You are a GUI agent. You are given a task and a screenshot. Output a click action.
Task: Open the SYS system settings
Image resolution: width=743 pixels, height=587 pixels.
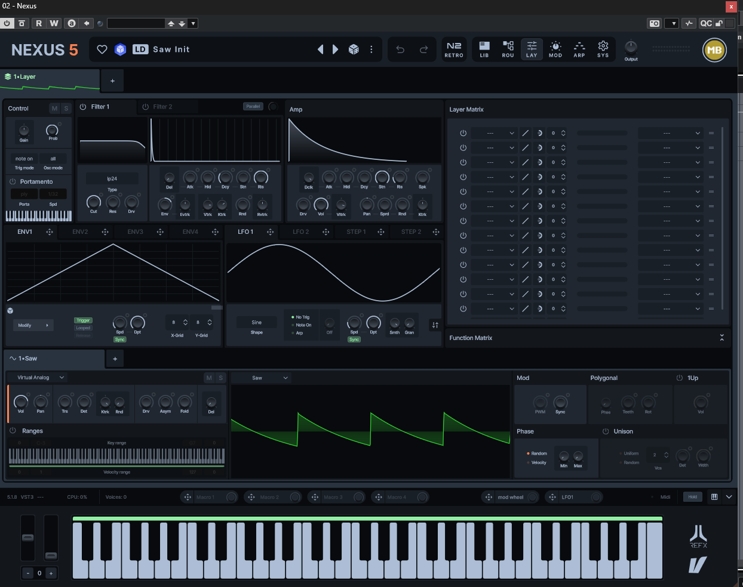point(603,49)
